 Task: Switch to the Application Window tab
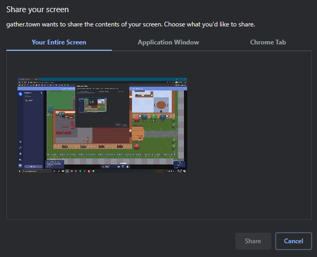point(168,42)
